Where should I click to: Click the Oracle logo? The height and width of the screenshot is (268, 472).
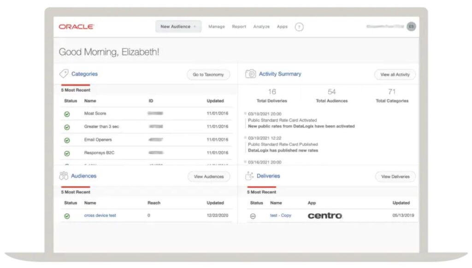[x=76, y=27]
